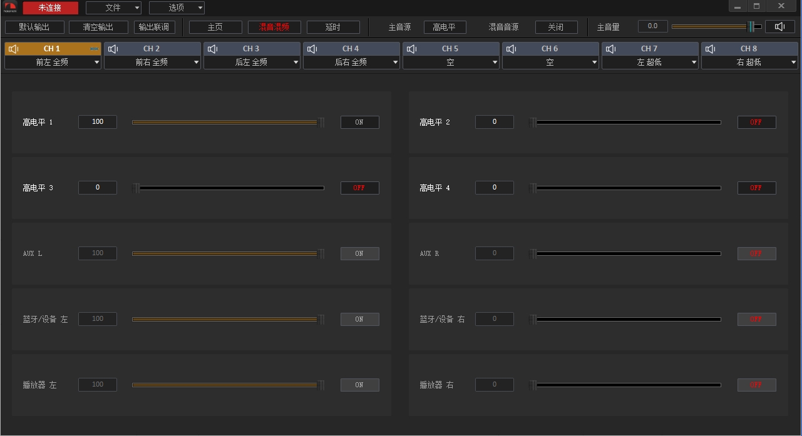This screenshot has width=802, height=436.
Task: Expand the CH 7 左超低 dropdown
Action: coord(650,63)
